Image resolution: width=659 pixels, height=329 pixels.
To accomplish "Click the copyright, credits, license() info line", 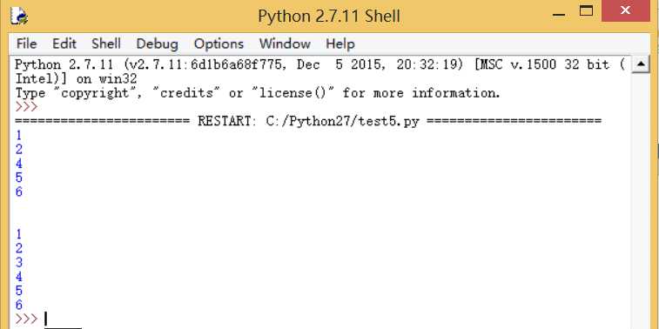I will click(258, 93).
